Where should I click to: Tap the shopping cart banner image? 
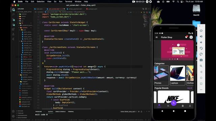click(177, 50)
